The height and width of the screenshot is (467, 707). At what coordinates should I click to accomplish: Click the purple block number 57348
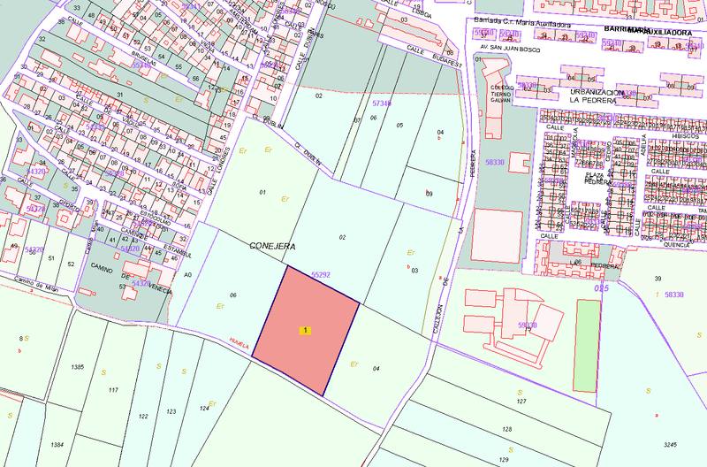[382, 103]
